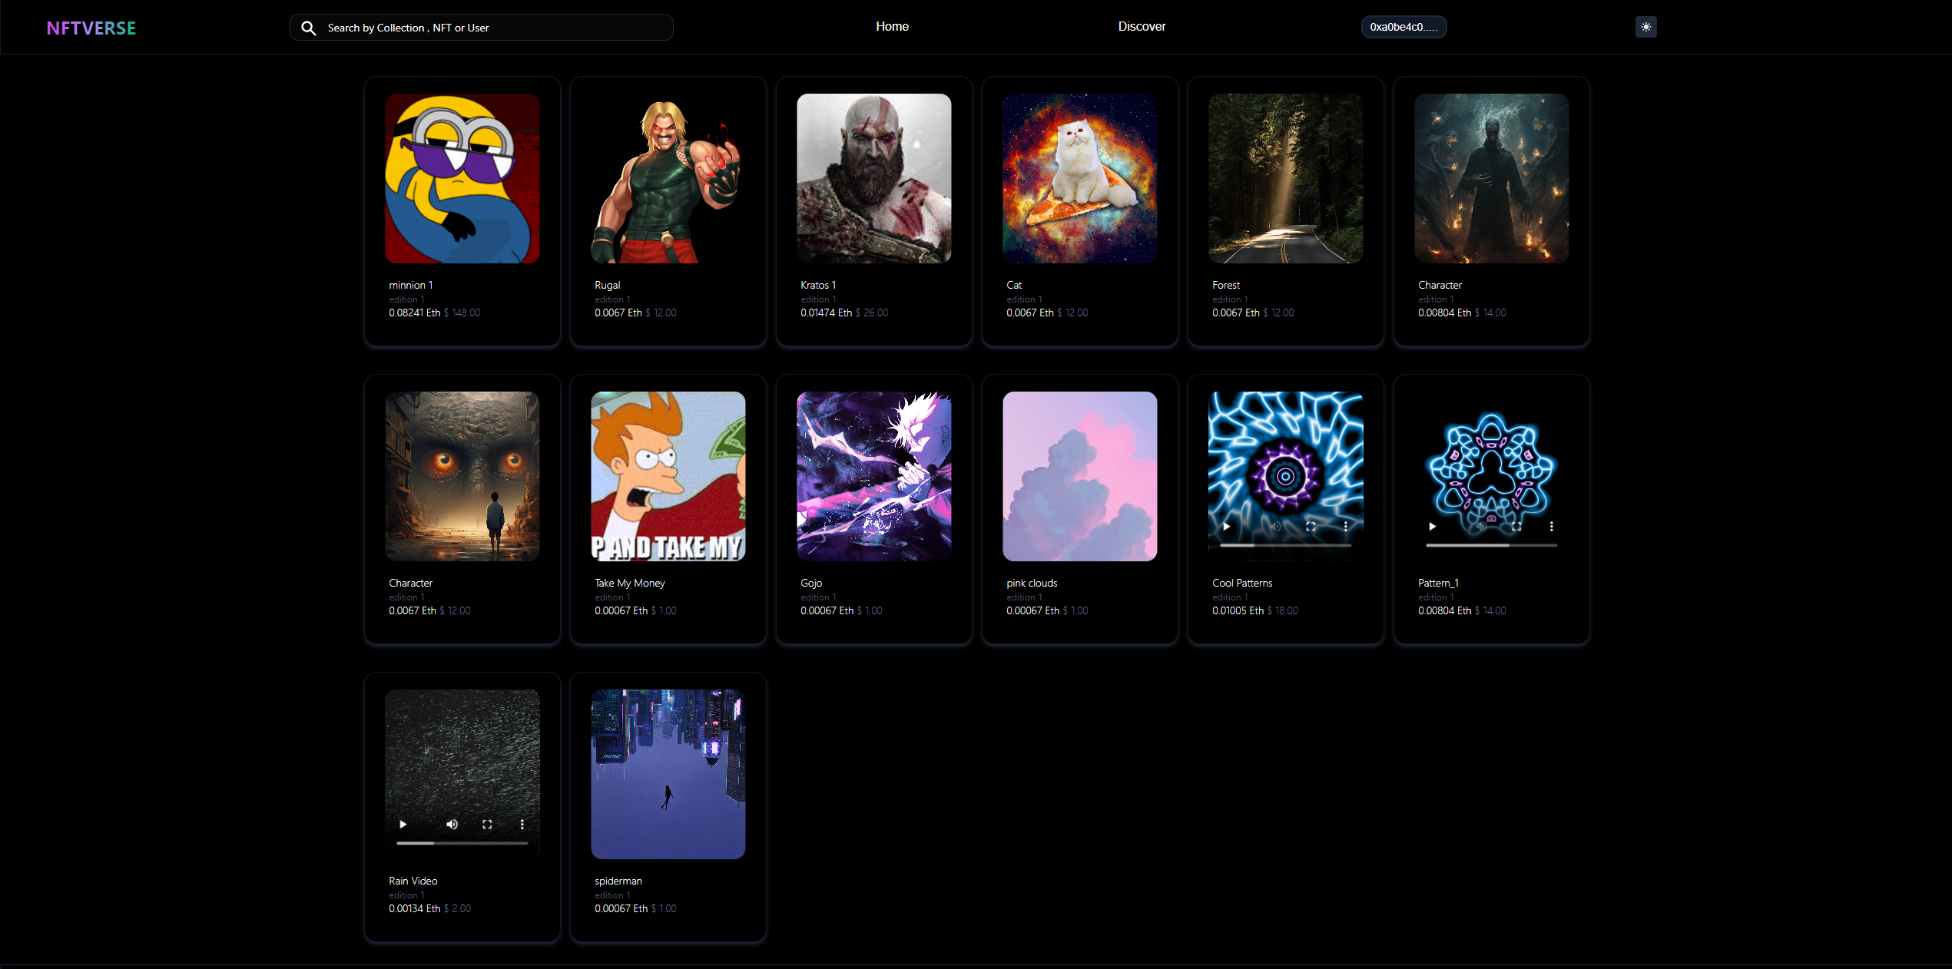Expand Cool Patterns video to fullscreen
Image resolution: width=1952 pixels, height=969 pixels.
tap(1311, 526)
